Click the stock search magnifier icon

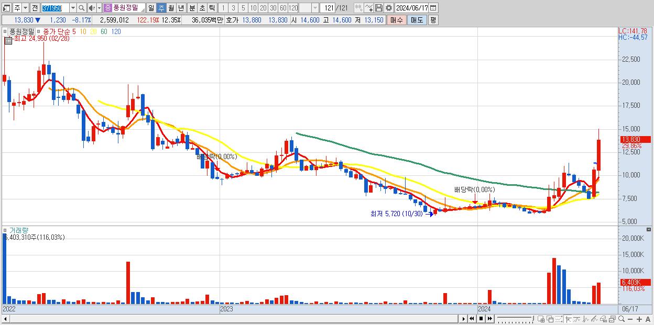point(82,8)
